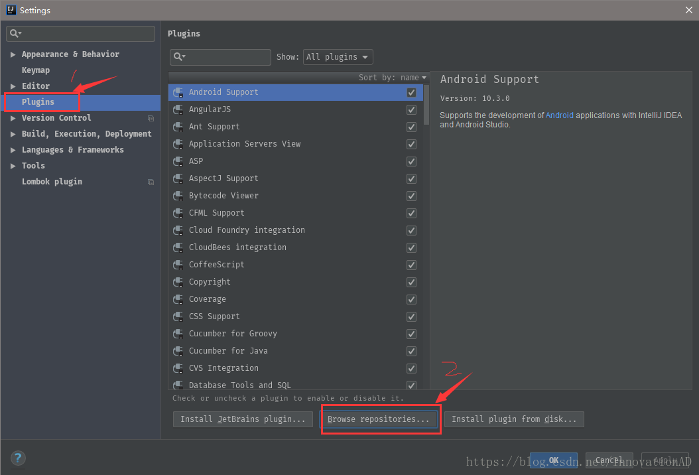This screenshot has height=475, width=699.
Task: Expand the Editor settings node
Action: pyautogui.click(x=13, y=86)
